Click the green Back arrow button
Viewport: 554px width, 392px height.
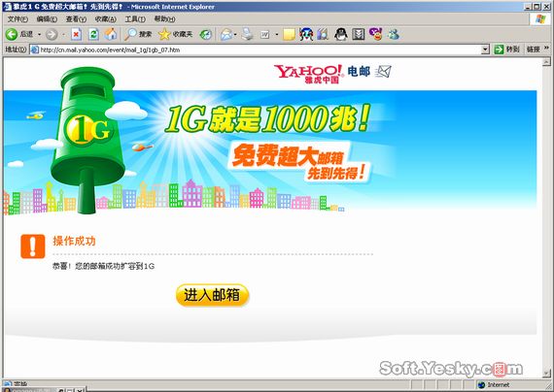(12, 34)
